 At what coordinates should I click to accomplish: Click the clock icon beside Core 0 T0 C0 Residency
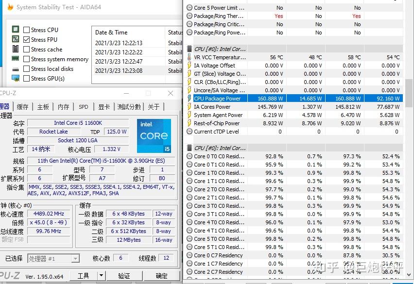pos(190,156)
